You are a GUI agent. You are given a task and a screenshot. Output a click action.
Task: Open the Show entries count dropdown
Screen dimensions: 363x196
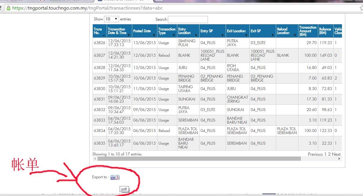111,19
